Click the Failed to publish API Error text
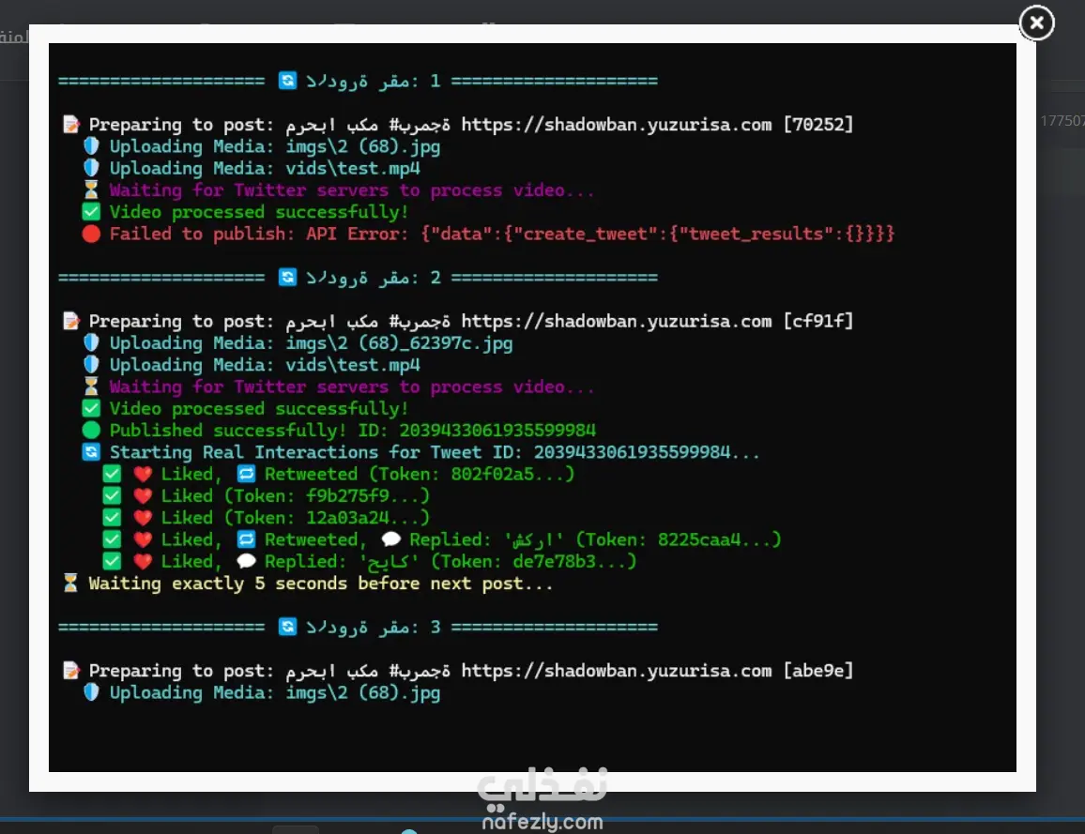Viewport: 1085px width, 834px height. tap(502, 234)
